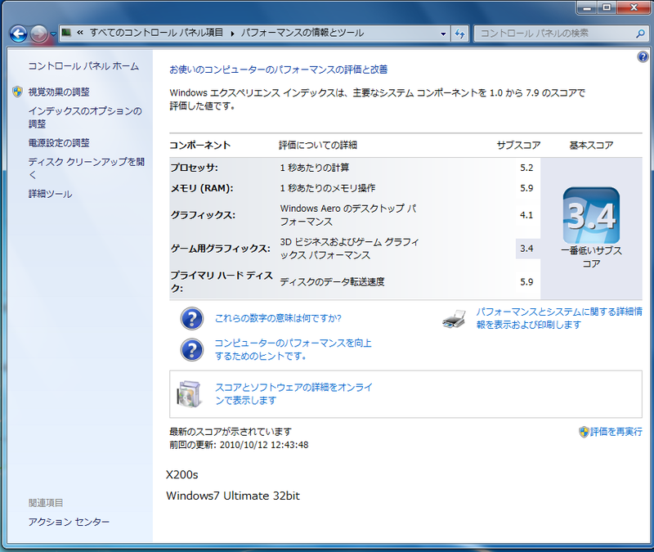Screen dimensions: 654x552
Task: Click 一番低いサブスコア caption under badge
Action: tap(591, 257)
